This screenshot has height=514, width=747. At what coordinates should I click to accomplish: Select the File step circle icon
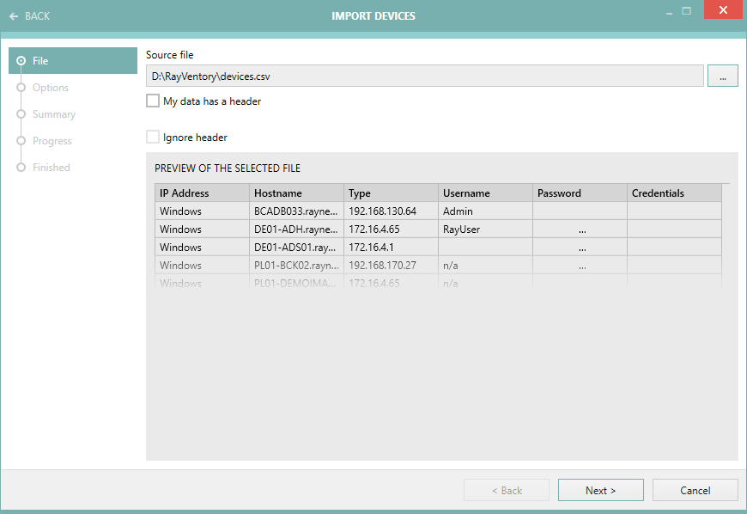[21, 61]
